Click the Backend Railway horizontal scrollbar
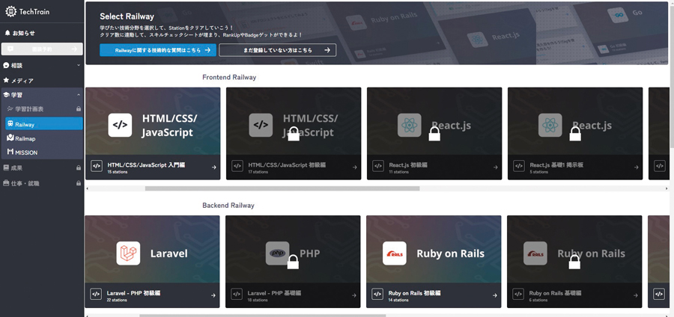The image size is (674, 317). coord(262,316)
